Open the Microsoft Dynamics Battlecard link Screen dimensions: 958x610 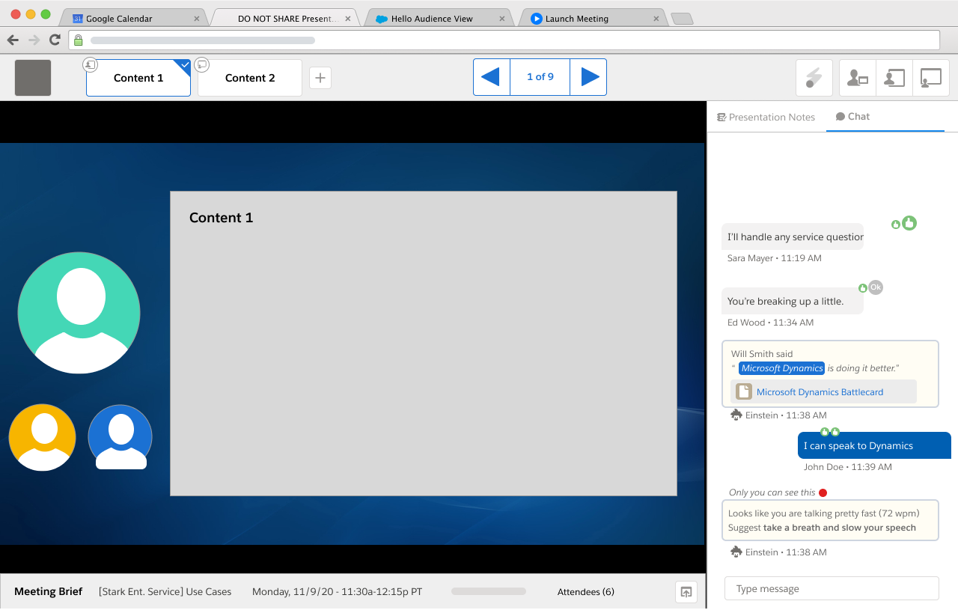click(x=820, y=392)
